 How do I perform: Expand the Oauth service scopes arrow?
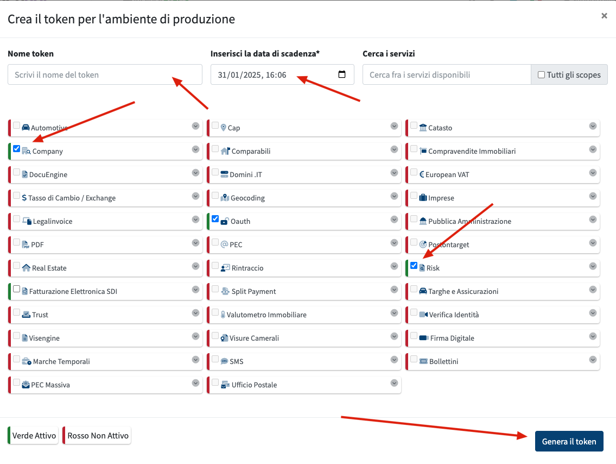pos(394,220)
